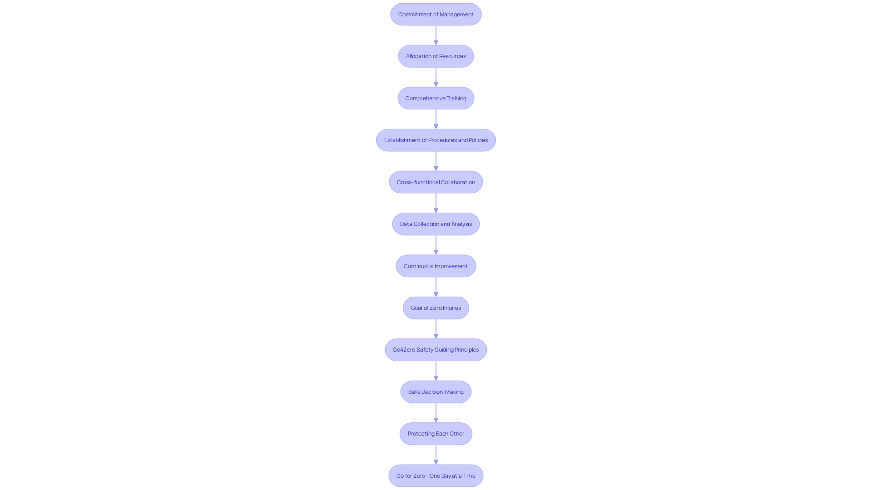Click the arrow between Collaboration and Data Collection
Screen dimensions: 872x490
coord(436,203)
